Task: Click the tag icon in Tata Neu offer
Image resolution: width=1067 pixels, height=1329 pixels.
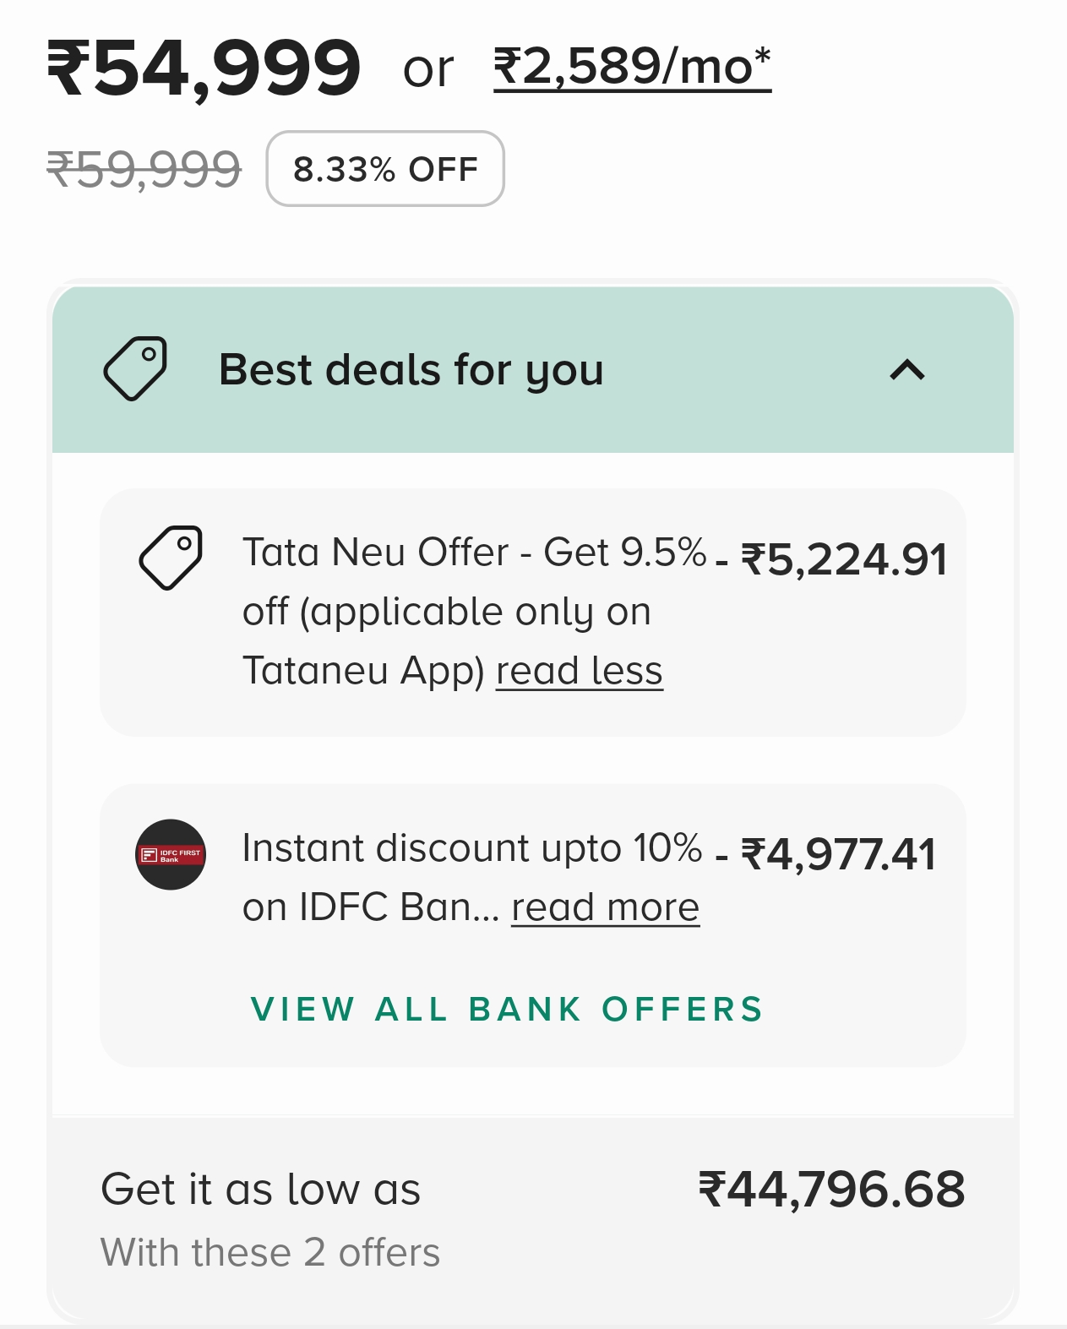Action: click(x=171, y=558)
